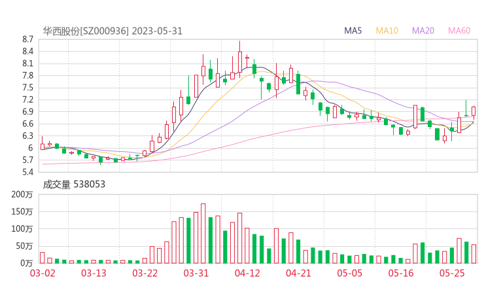
Task: Click the first candlestick at 03-02
Action: pos(43,144)
